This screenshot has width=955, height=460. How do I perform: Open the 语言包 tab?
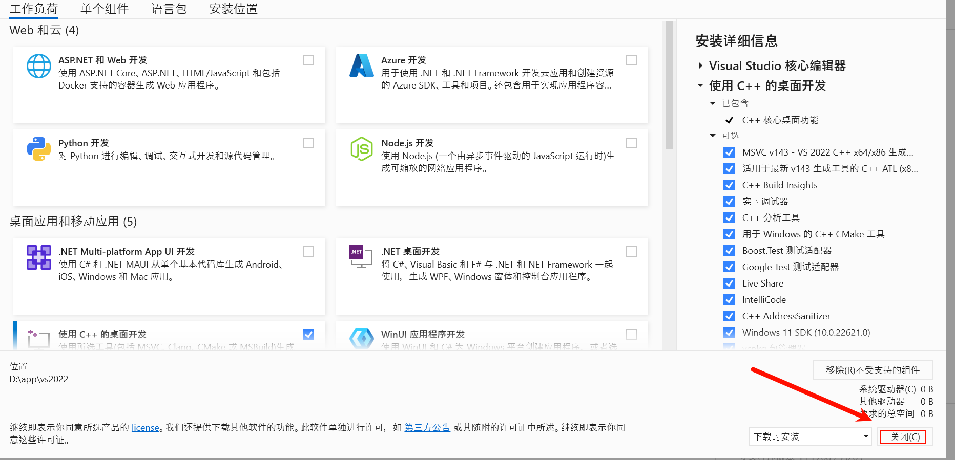(x=169, y=9)
